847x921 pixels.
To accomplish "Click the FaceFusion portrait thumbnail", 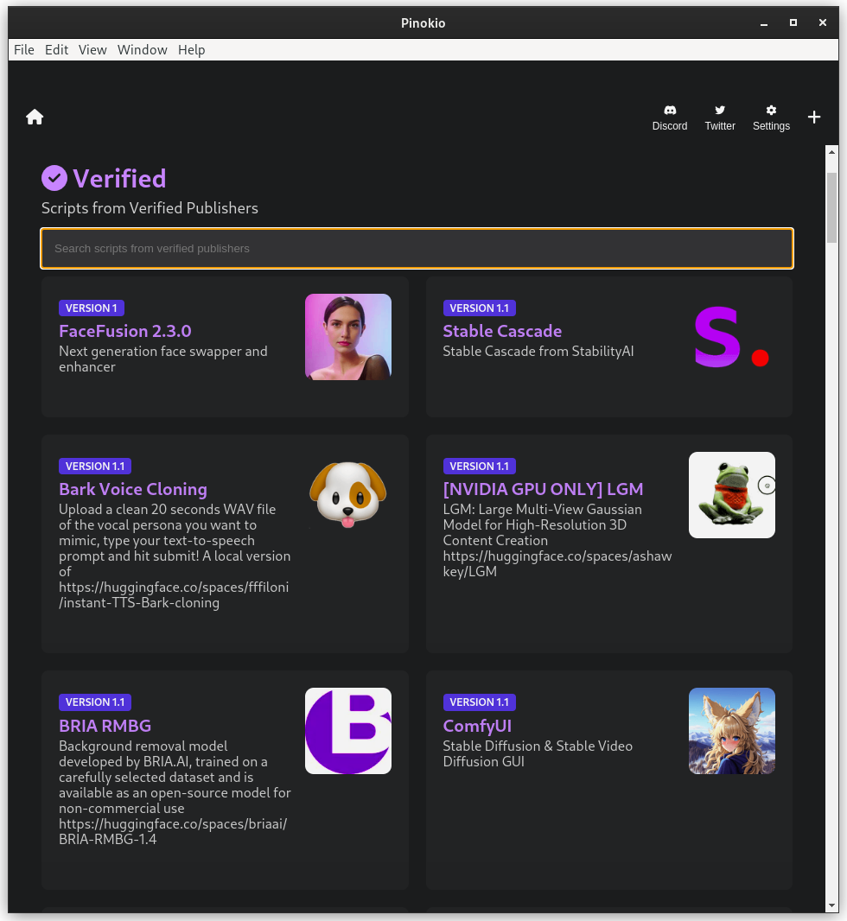I will [x=348, y=337].
